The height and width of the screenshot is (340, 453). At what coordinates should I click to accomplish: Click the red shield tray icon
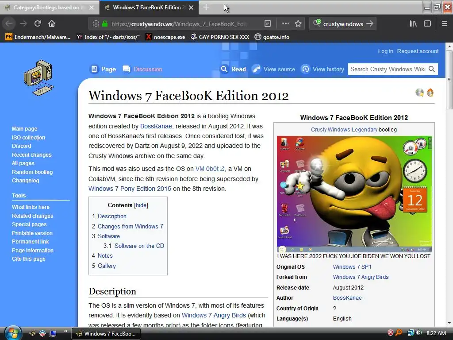390,333
